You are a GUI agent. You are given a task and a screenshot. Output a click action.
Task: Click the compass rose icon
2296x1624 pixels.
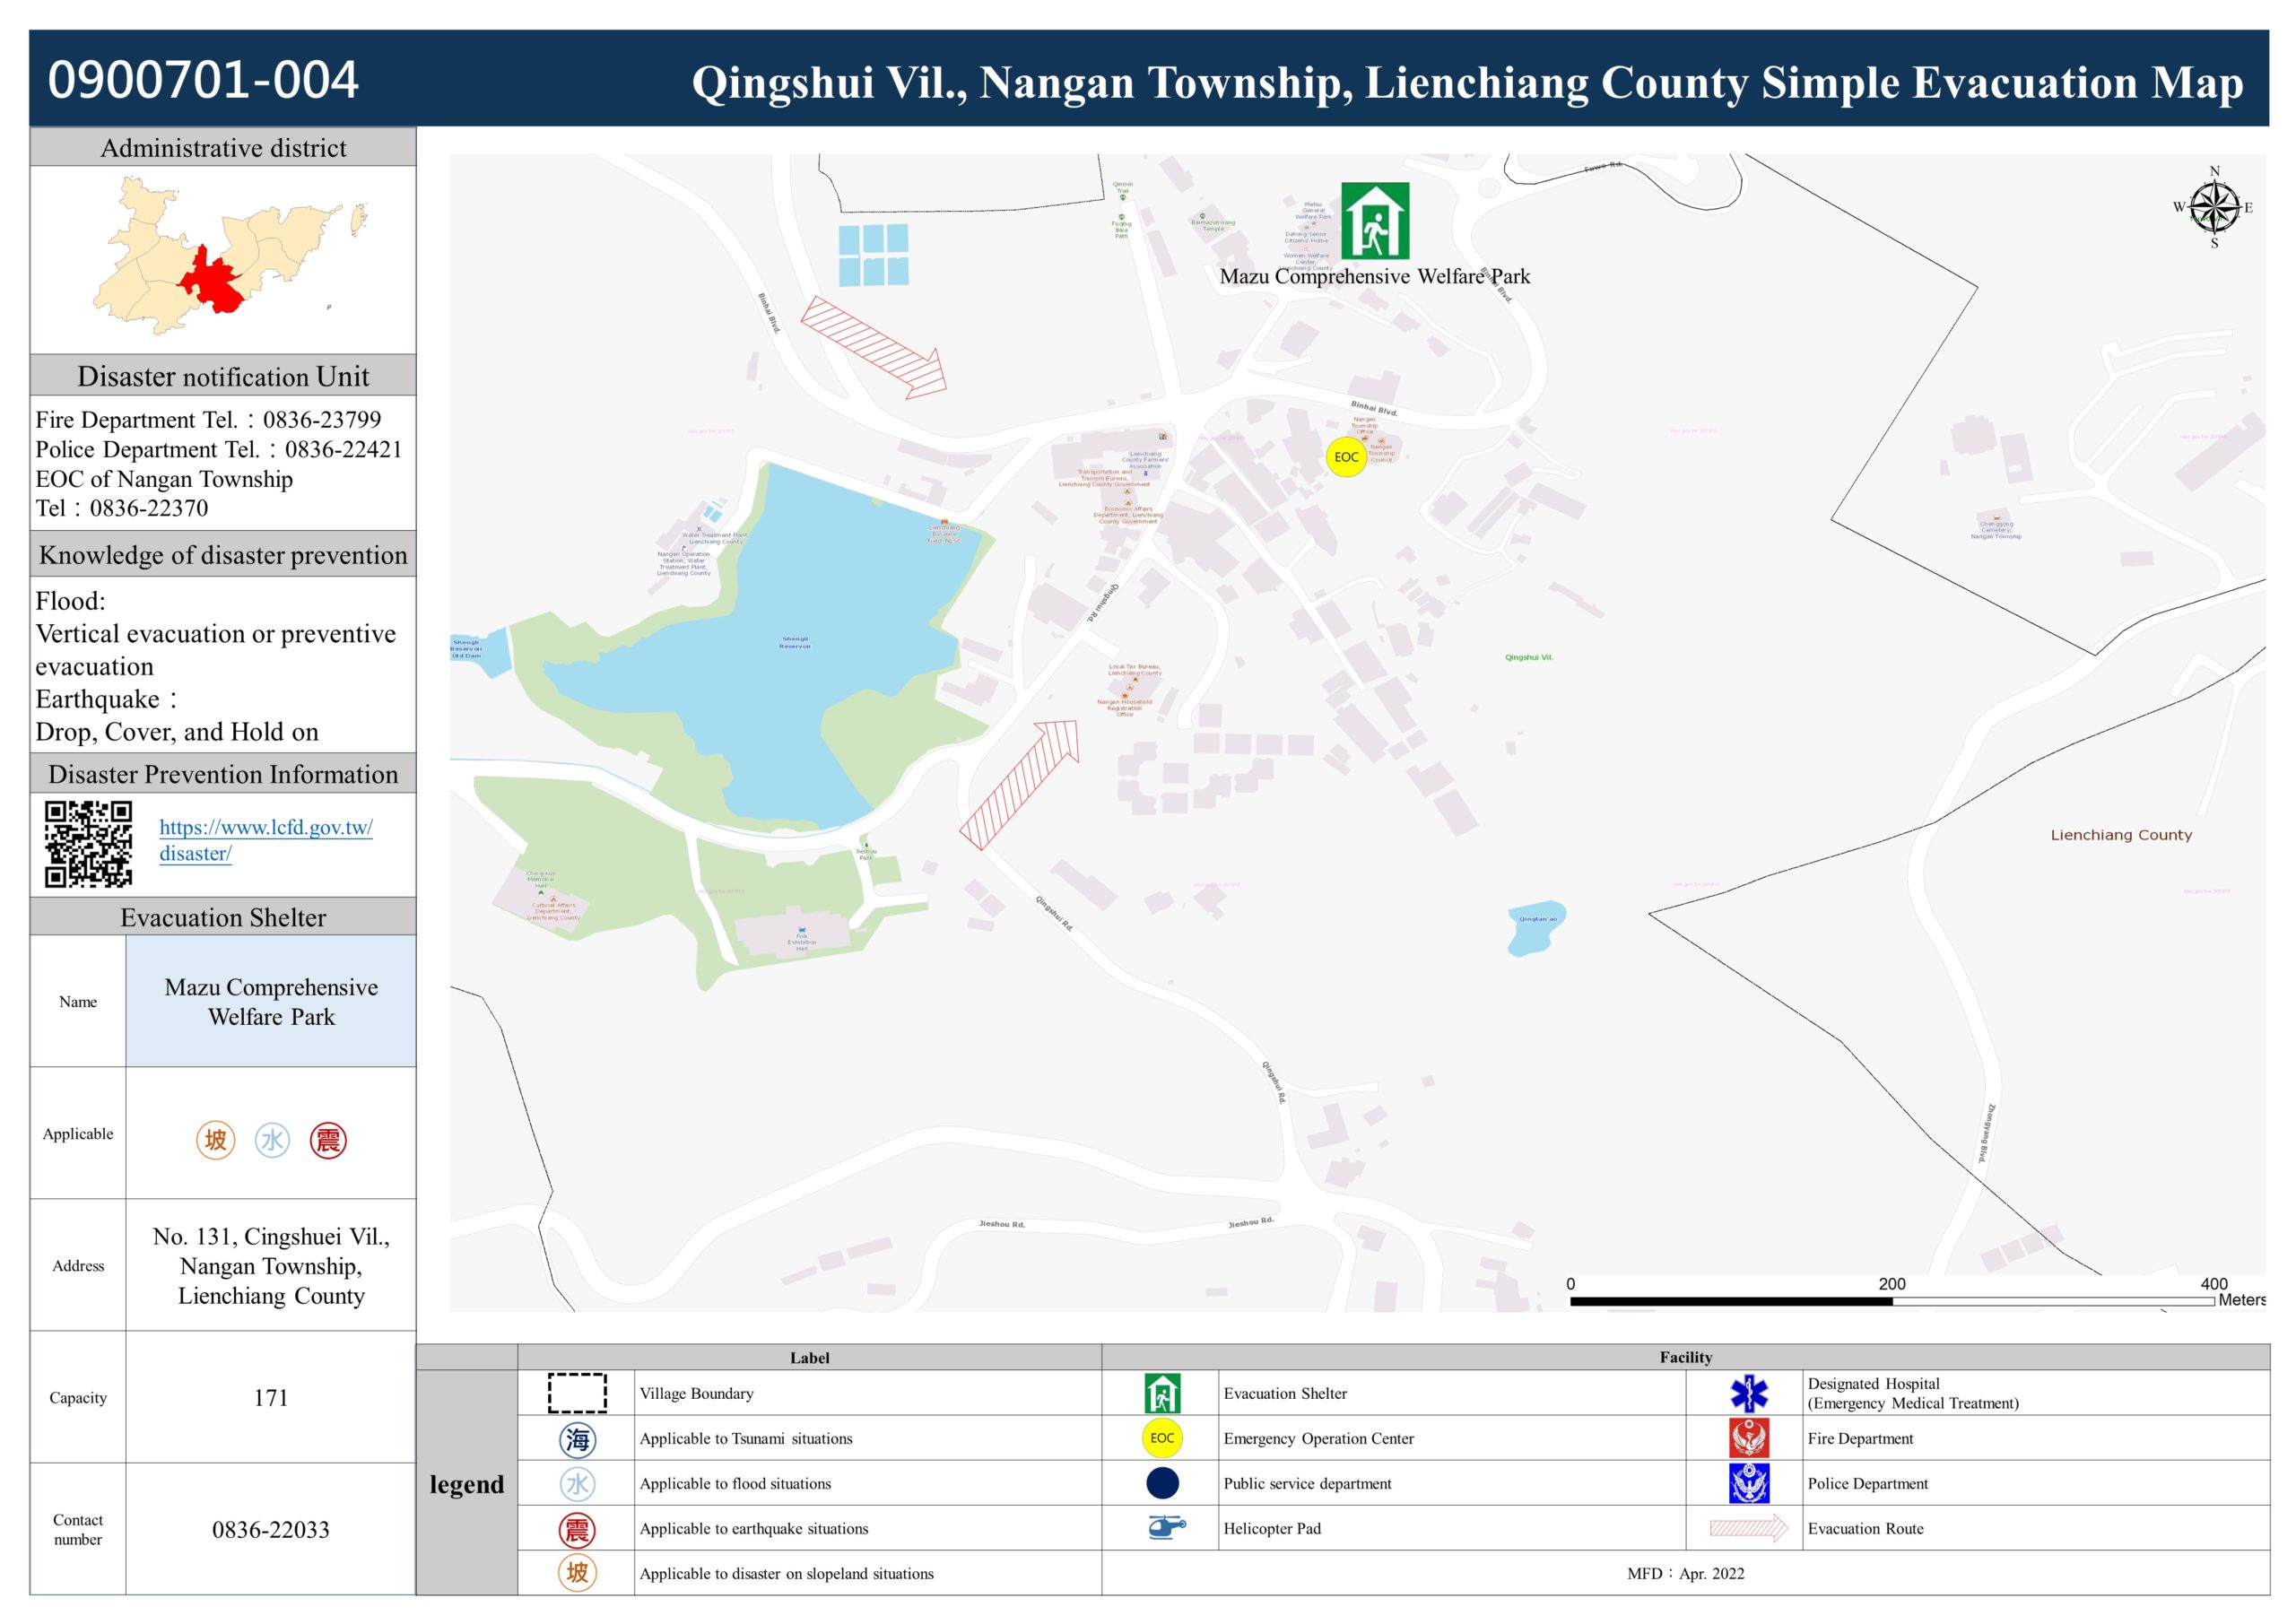[2214, 208]
